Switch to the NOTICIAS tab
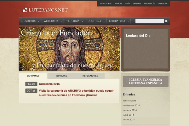Image resolution: width=189 pixels, height=126 pixels. click(62, 76)
